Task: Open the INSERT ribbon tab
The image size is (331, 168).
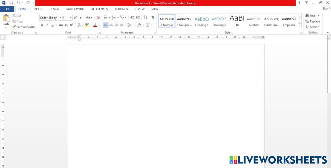Action: point(38,9)
